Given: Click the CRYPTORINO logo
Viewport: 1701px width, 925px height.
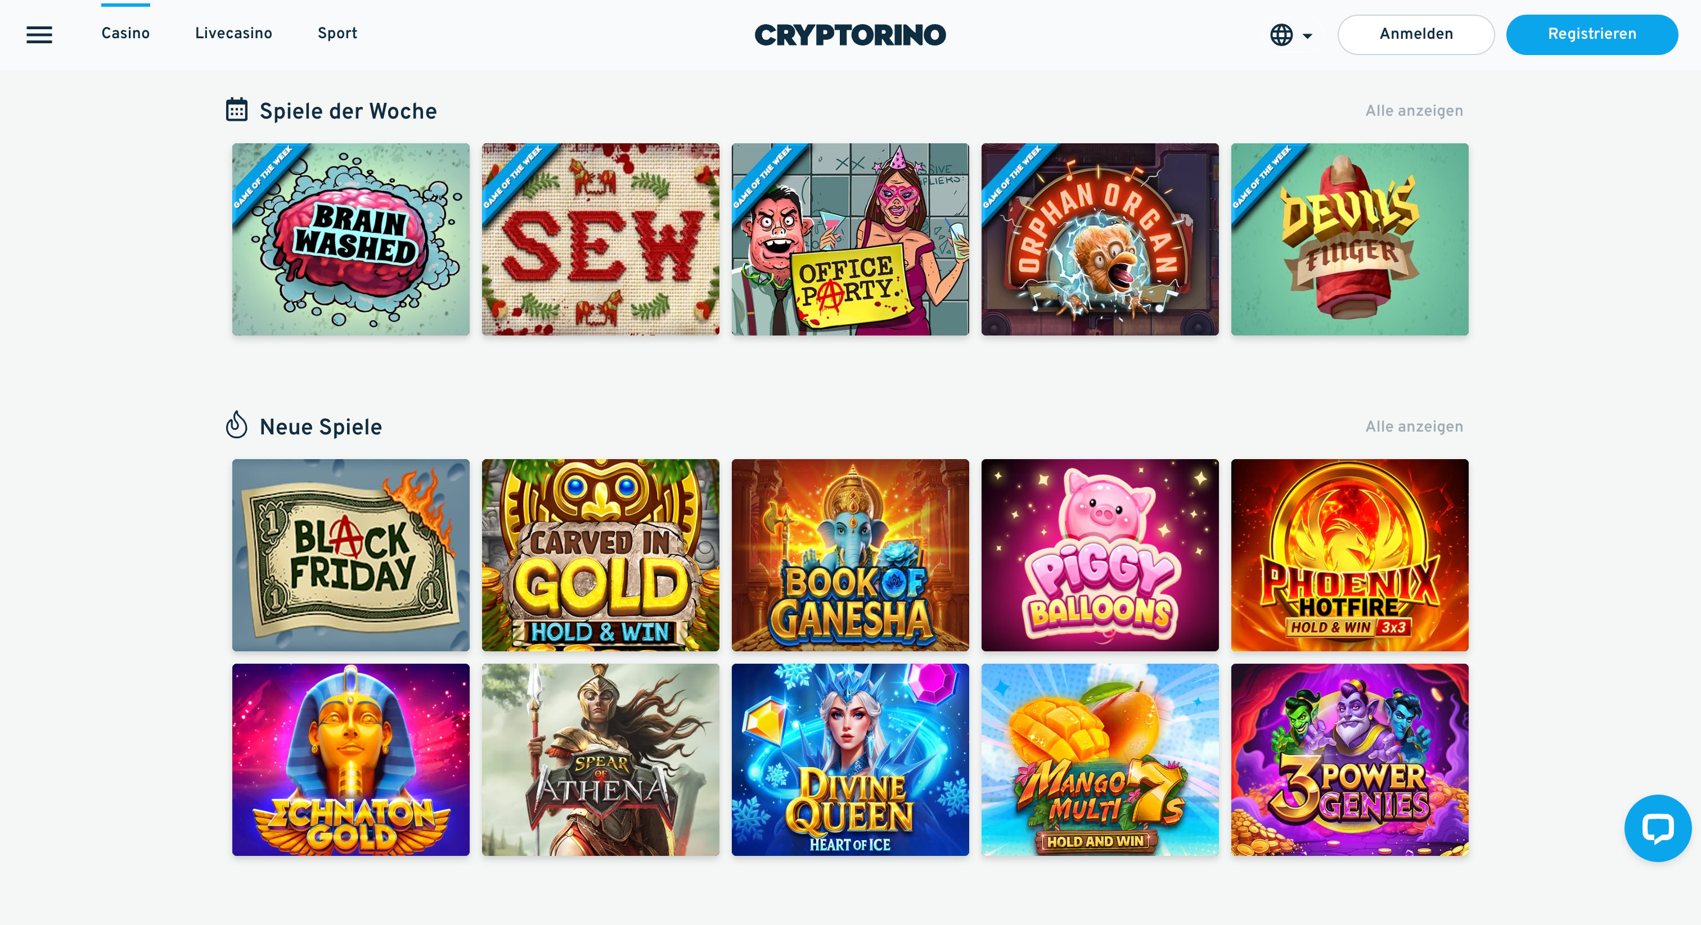Looking at the screenshot, I should pos(850,35).
